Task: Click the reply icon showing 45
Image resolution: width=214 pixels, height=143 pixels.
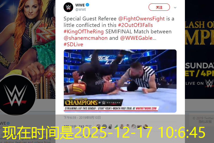Action: (65, 136)
